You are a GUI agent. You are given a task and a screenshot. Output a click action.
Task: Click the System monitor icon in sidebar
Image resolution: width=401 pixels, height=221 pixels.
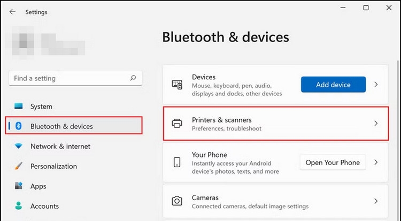(19, 107)
